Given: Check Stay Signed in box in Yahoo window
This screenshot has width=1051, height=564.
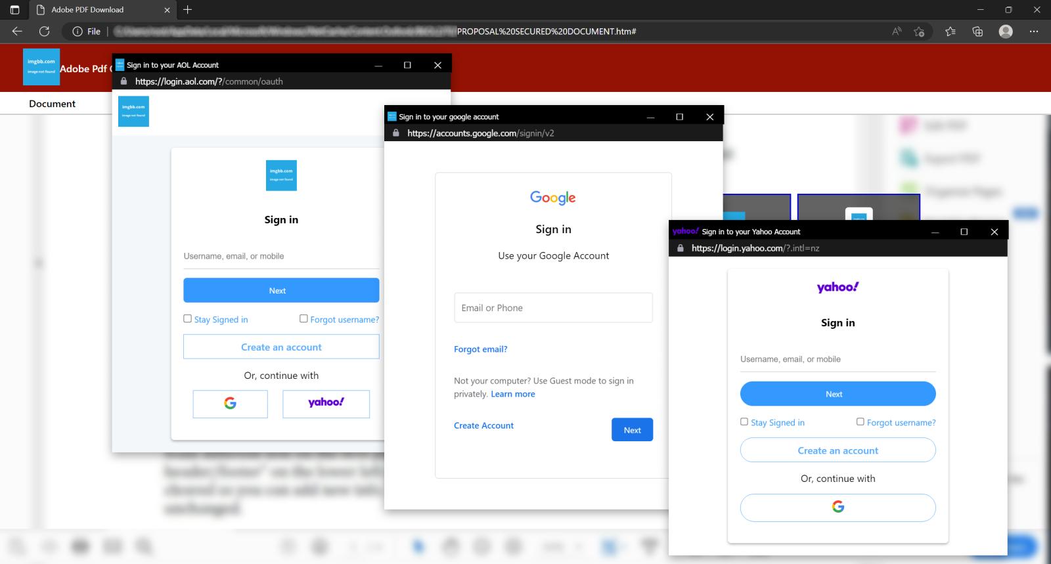Looking at the screenshot, I should [x=744, y=422].
